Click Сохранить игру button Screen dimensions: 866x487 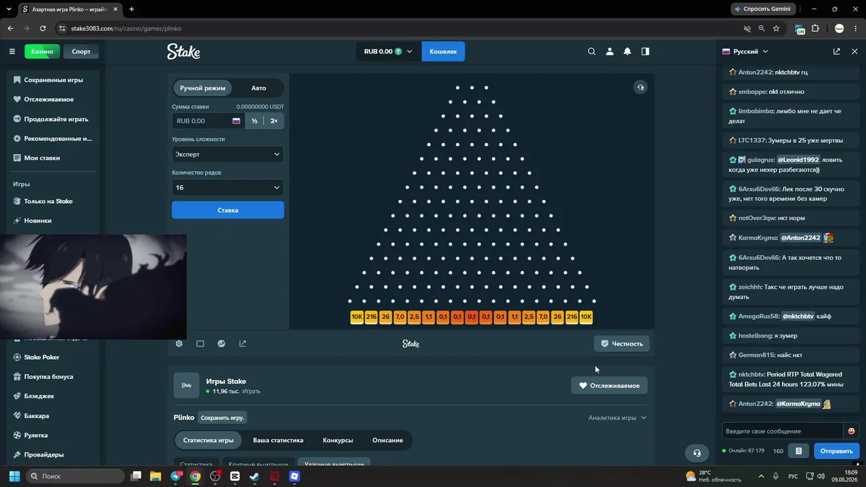coord(223,418)
